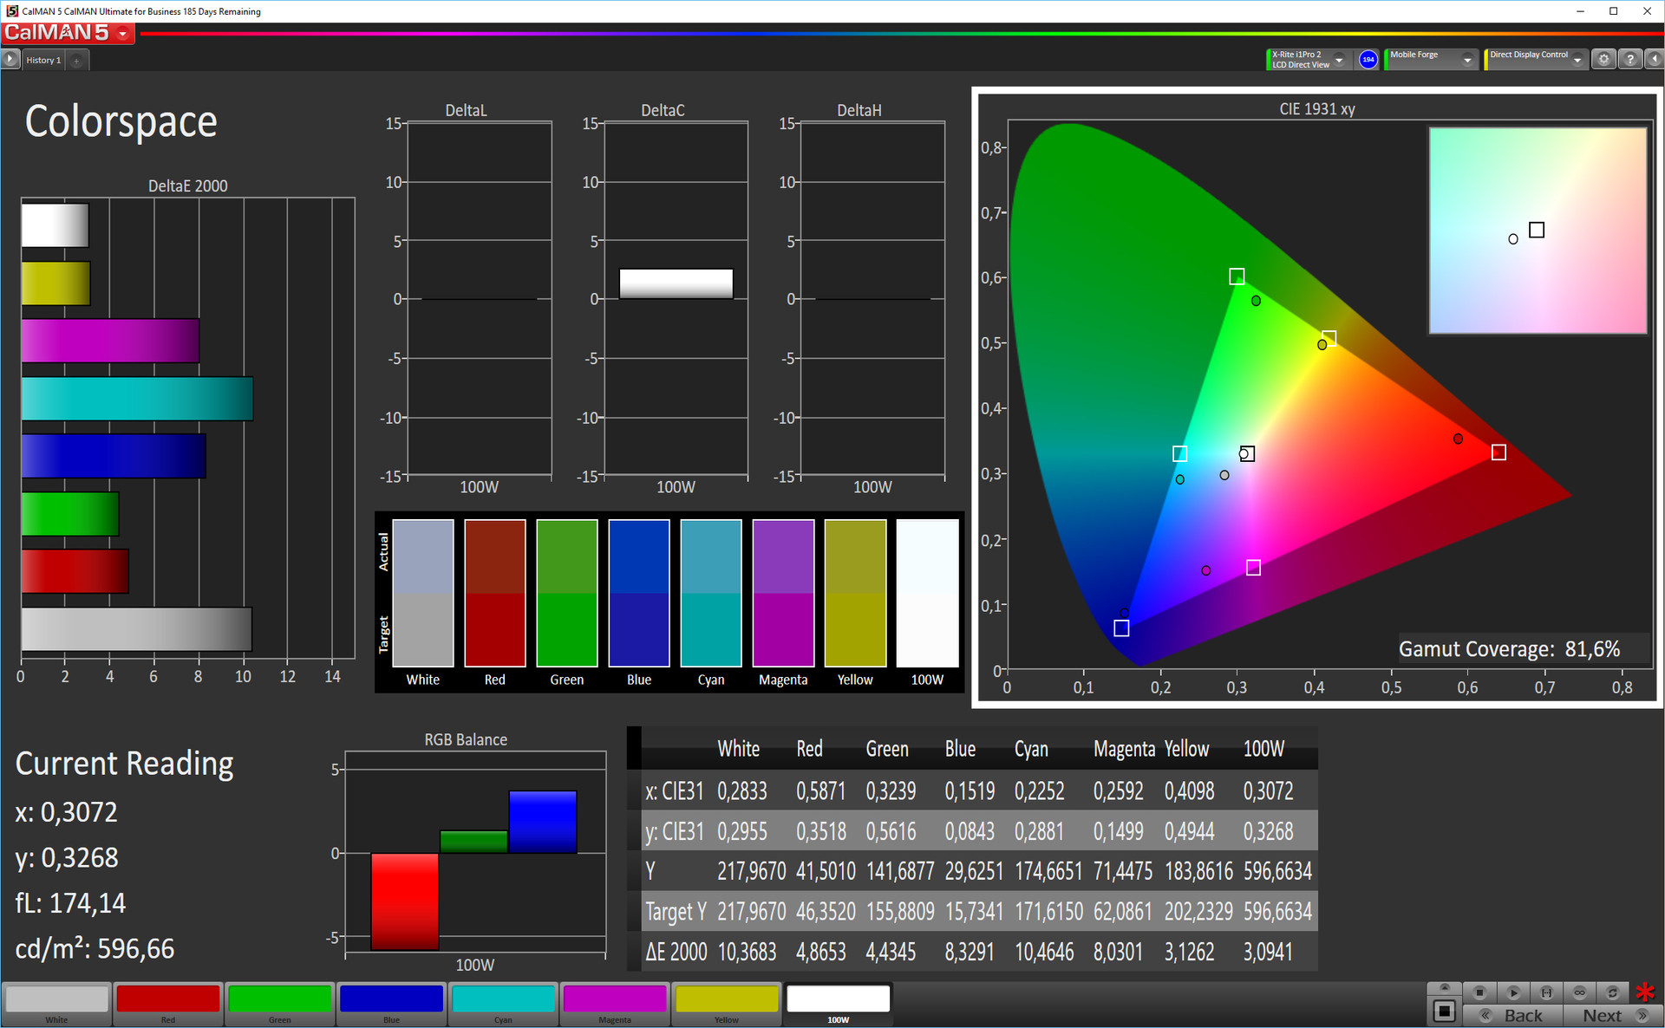Open the Mobile Forge source dropdown
Viewport: 1665px width, 1028px height.
click(1467, 60)
